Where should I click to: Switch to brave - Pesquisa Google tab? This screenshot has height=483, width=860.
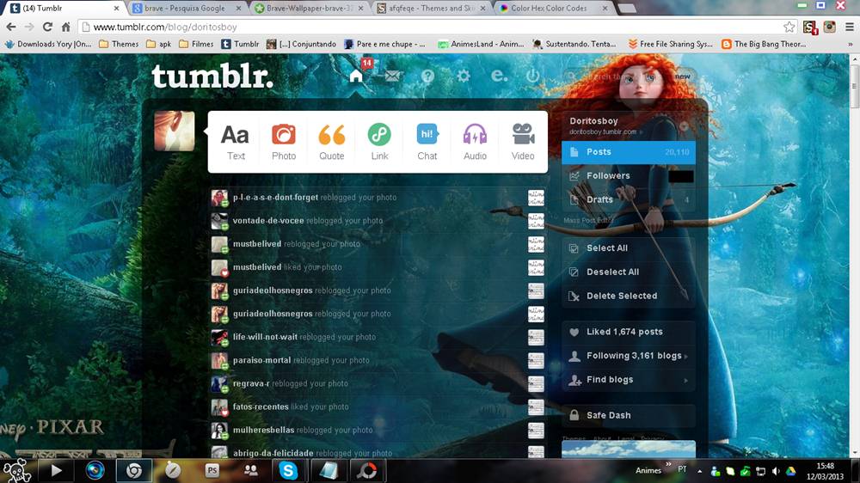pyautogui.click(x=187, y=9)
